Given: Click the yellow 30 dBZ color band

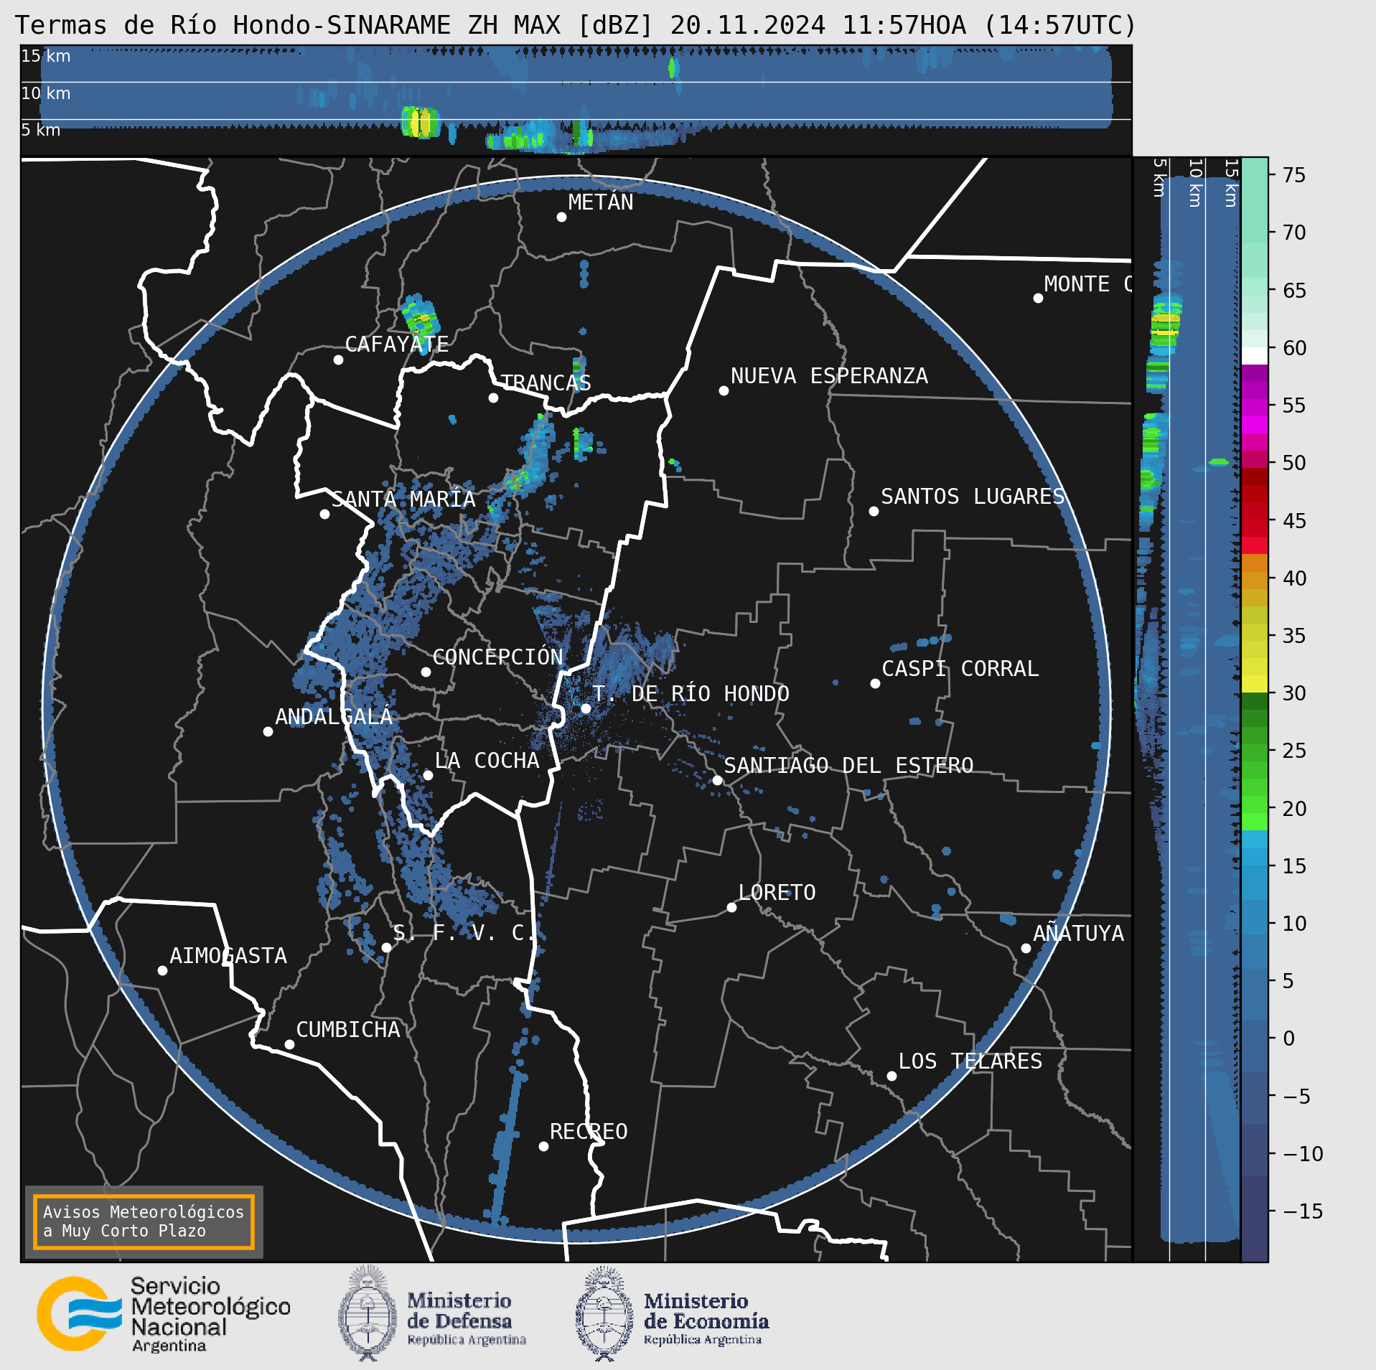Looking at the screenshot, I should tap(1255, 684).
